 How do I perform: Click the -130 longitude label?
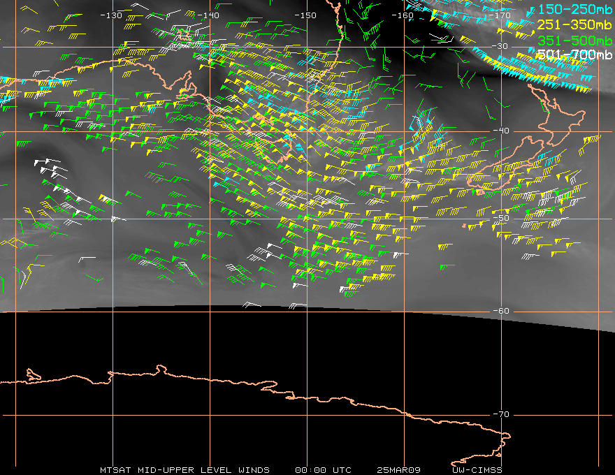[111, 15]
